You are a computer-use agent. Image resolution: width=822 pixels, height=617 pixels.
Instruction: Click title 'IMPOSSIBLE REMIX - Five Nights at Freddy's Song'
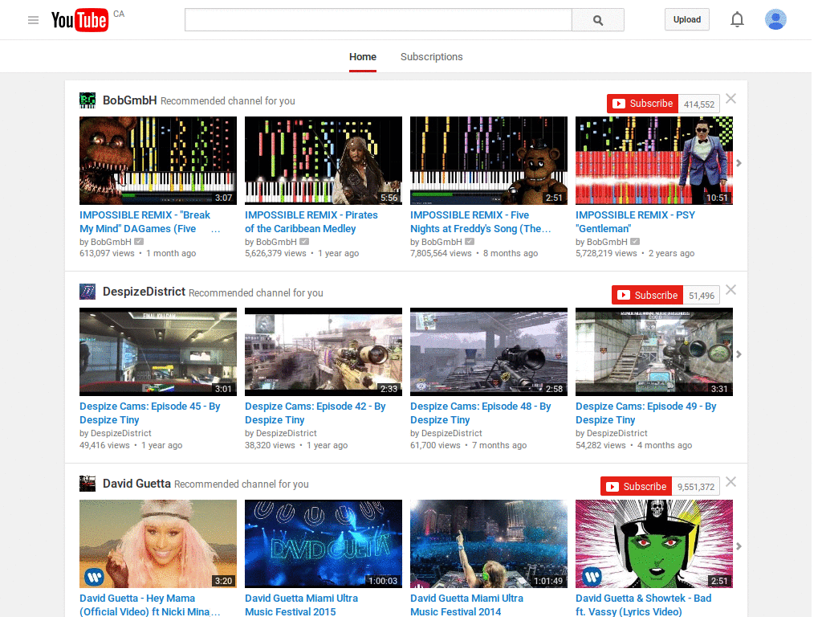click(x=481, y=222)
